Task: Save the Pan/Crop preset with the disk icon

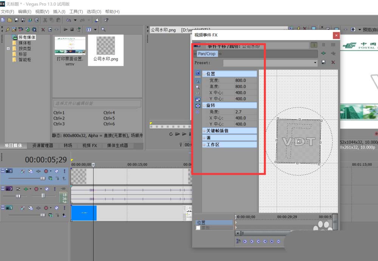Action: pyautogui.click(x=323, y=62)
